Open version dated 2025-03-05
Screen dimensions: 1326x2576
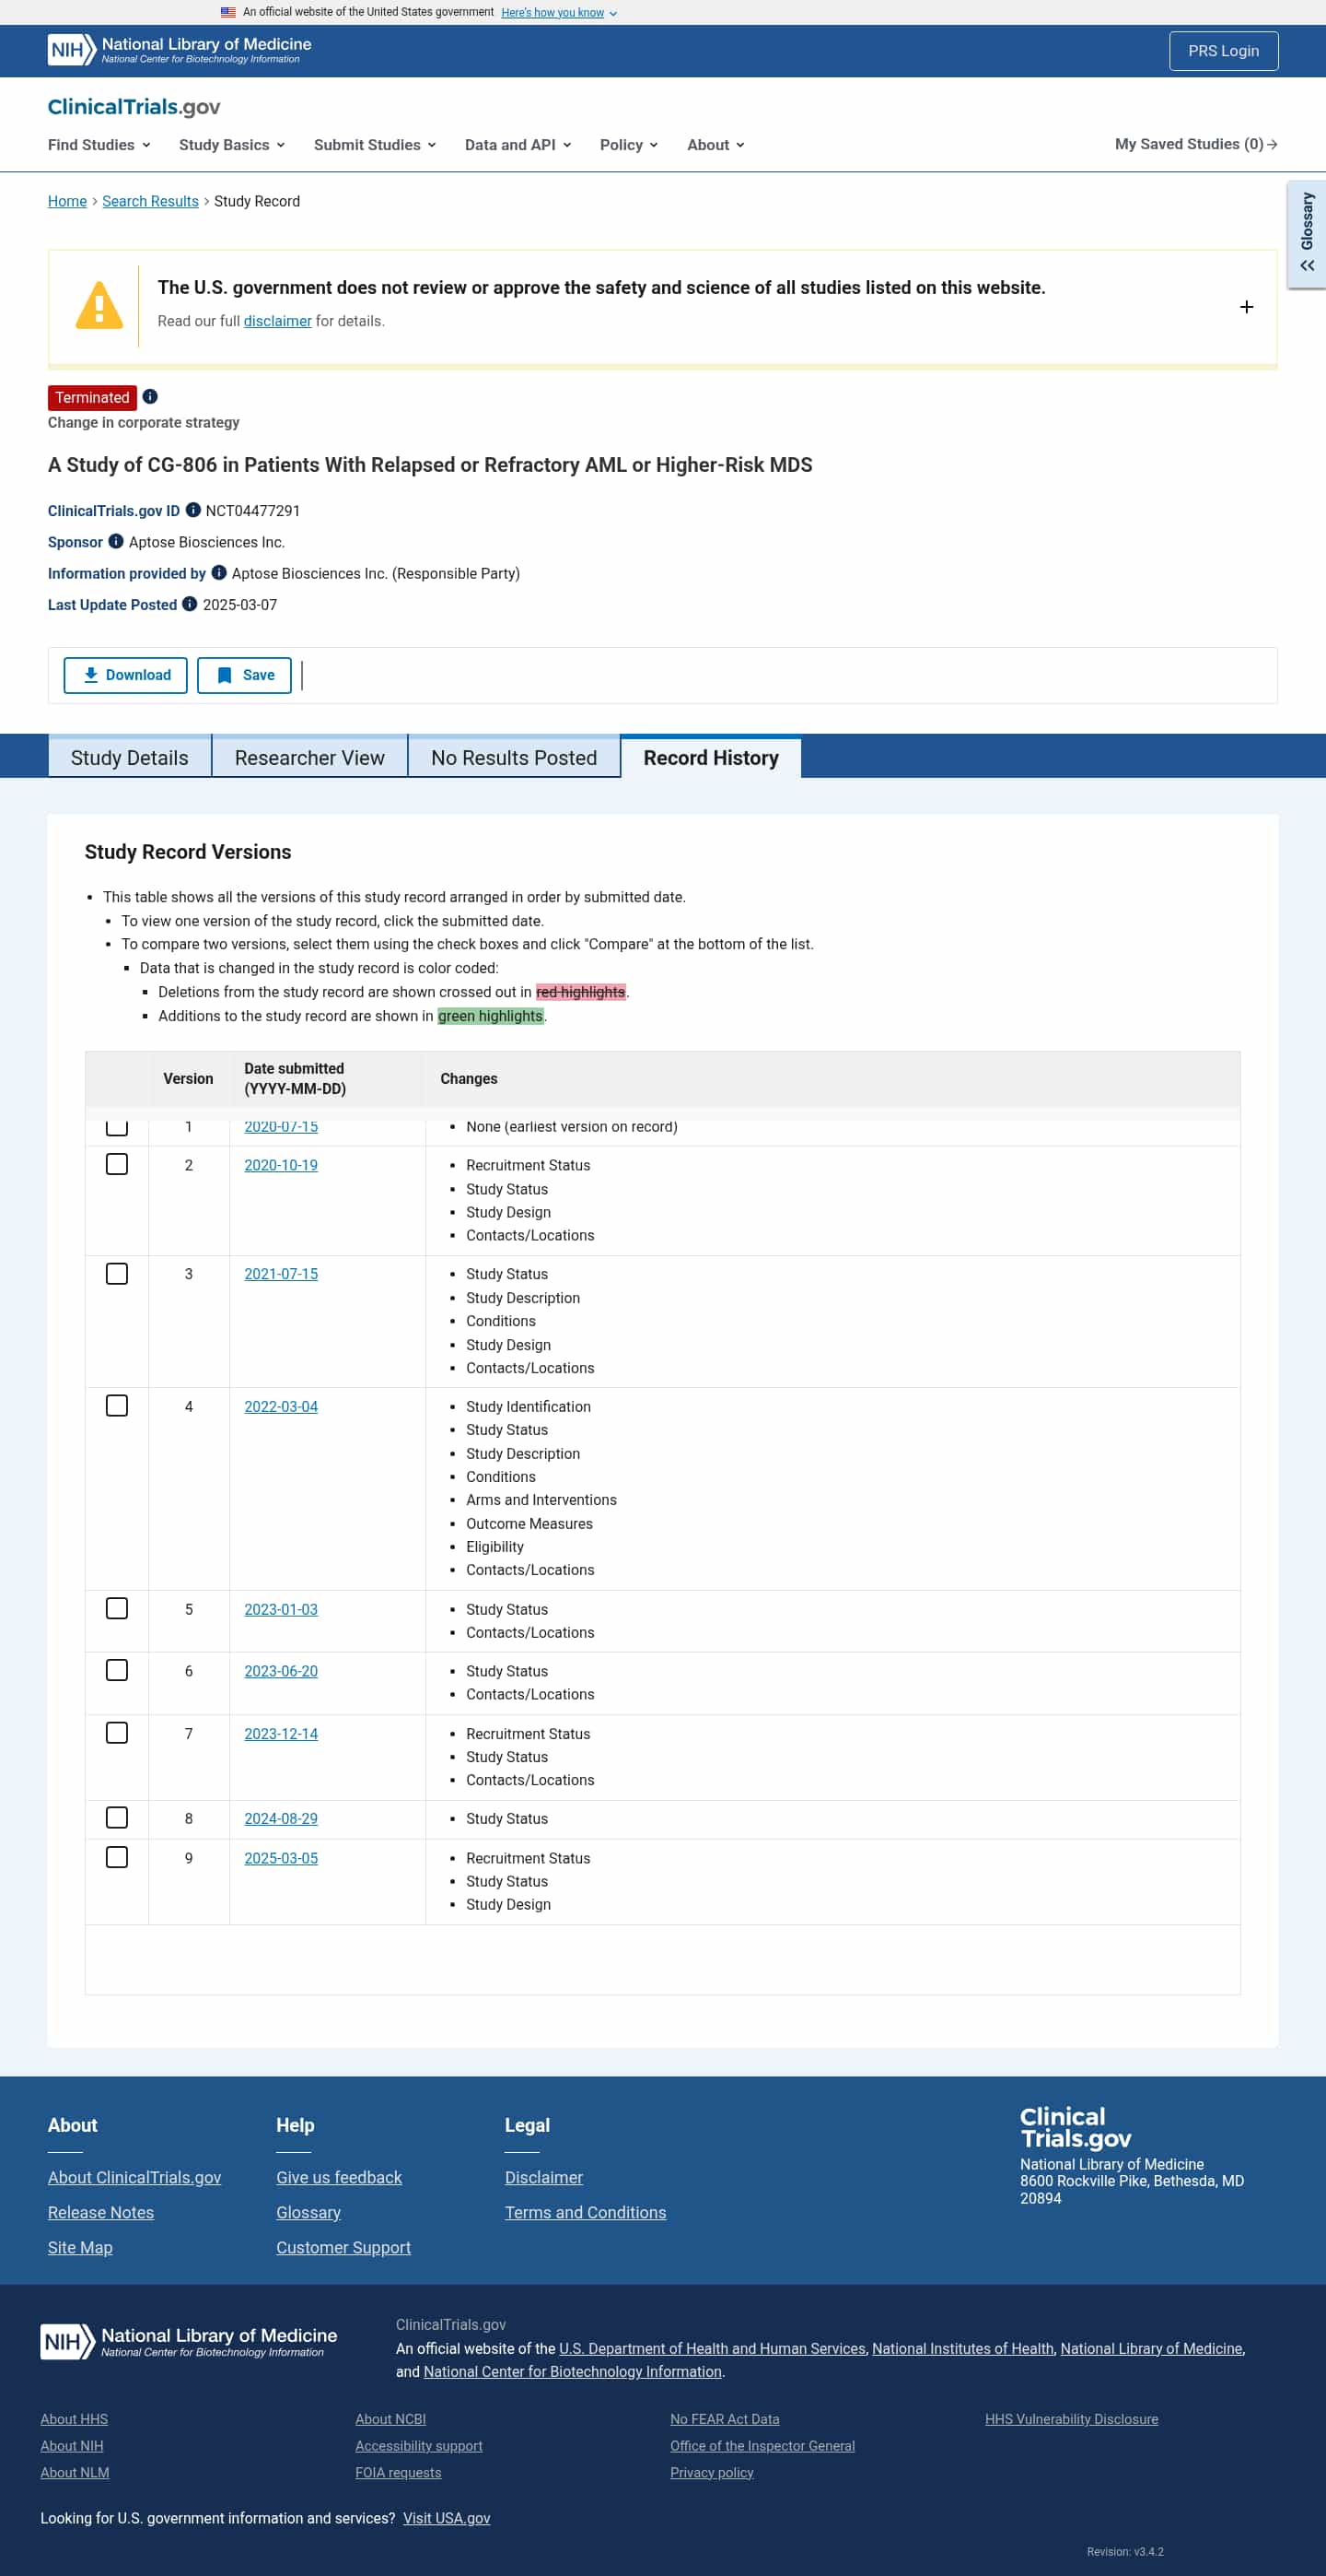tap(281, 1858)
